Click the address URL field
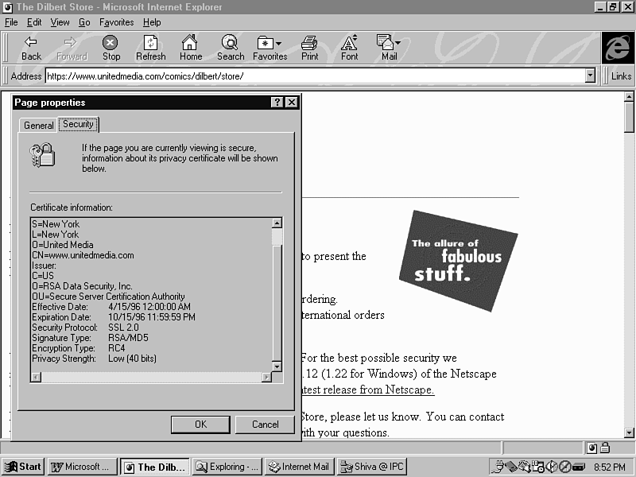 [x=314, y=76]
